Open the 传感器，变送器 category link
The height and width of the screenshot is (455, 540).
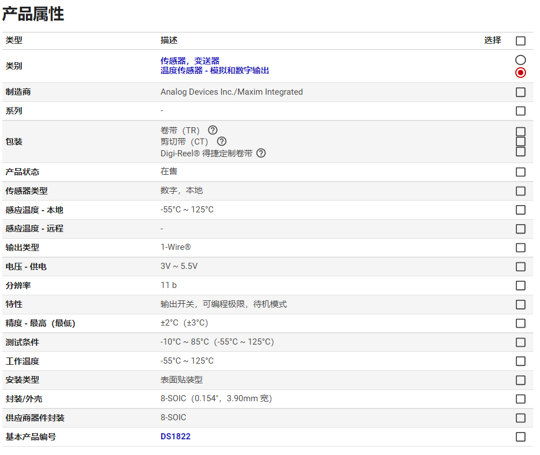pyautogui.click(x=190, y=61)
